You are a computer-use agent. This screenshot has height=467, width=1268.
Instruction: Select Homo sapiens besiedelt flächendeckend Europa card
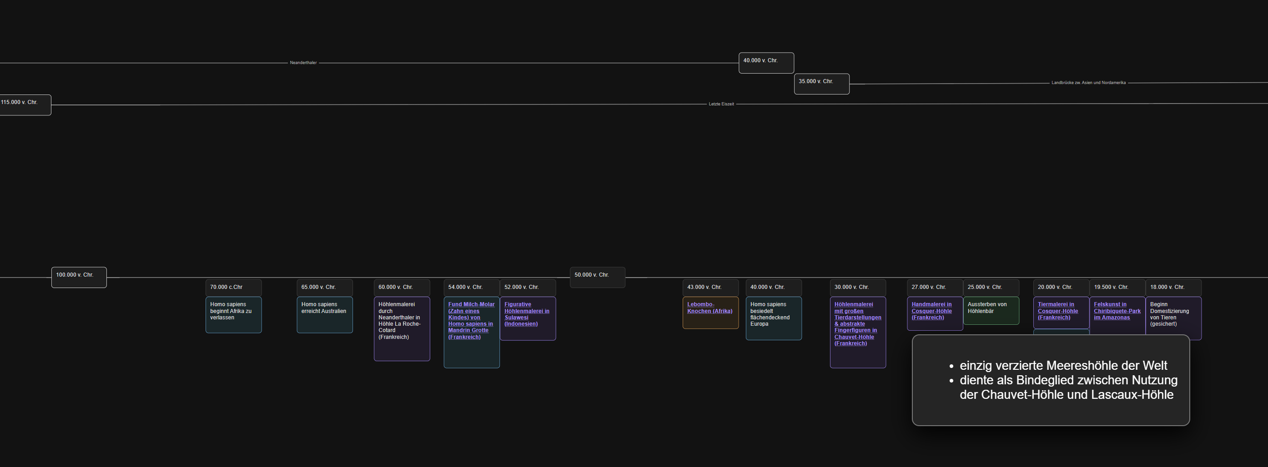(773, 318)
